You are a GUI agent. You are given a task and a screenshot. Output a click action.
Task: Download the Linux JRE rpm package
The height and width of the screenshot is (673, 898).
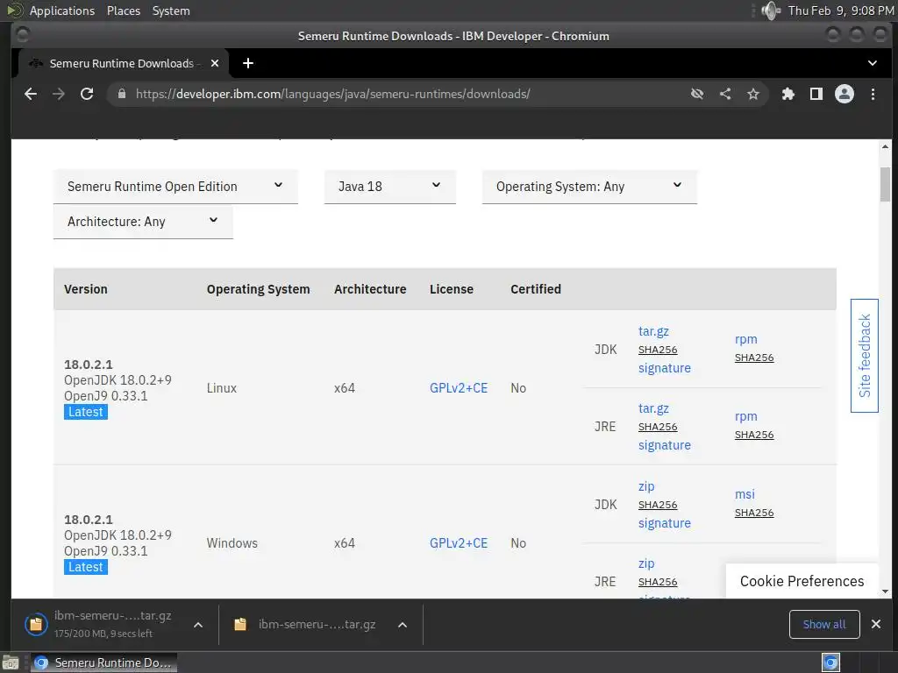coord(745,416)
